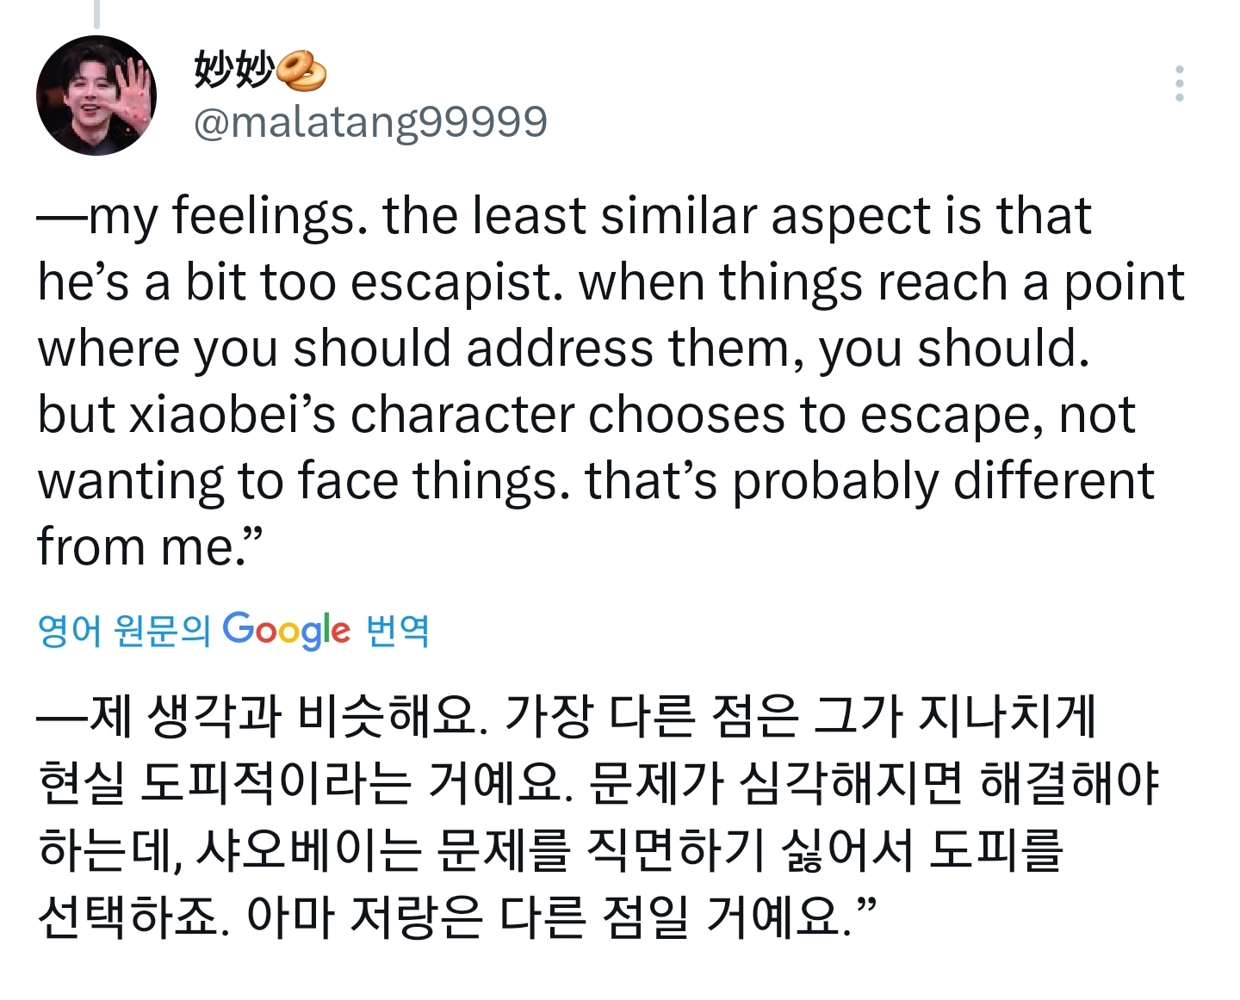Screen dimensions: 1240x1000
Task: Click the thread connector line above the avatar
Action: [x=96, y=12]
